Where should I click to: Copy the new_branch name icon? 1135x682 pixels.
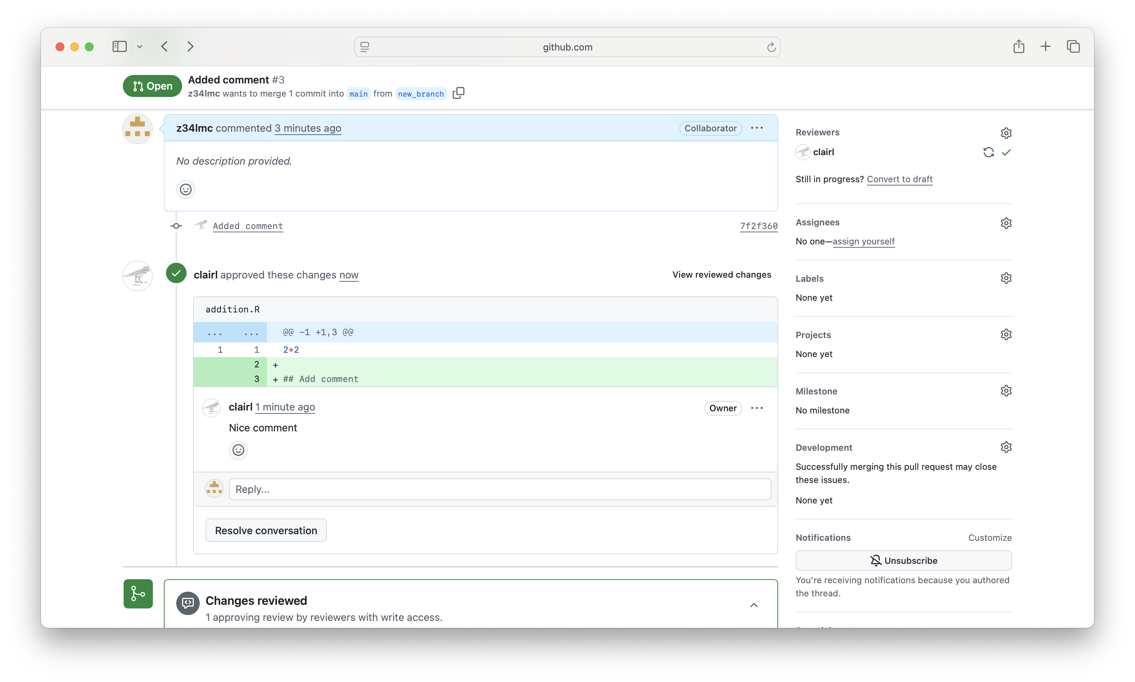(x=458, y=93)
